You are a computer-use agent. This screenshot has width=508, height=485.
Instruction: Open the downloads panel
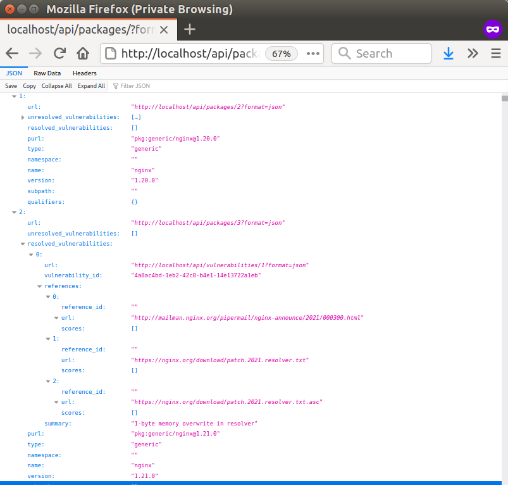[449, 53]
